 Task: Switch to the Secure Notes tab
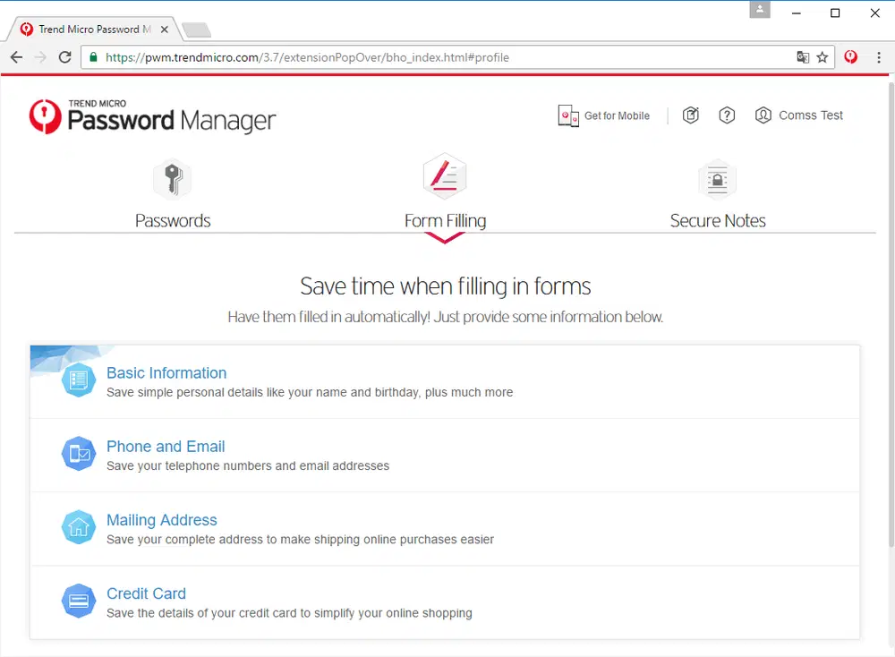click(x=718, y=221)
